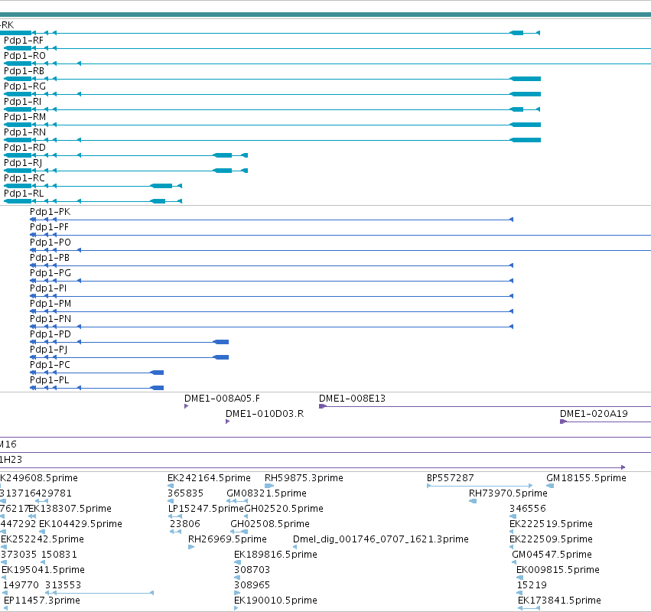Select the RH59875.3prime EST label
Screen dimensions: 651x612
pos(304,478)
